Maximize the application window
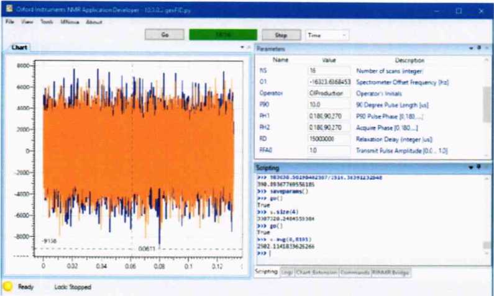Screen dimensions: 494x296 (459, 11)
